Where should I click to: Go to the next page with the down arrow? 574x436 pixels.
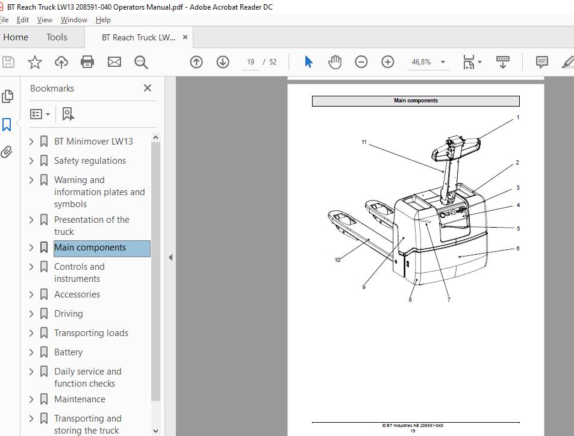(223, 62)
